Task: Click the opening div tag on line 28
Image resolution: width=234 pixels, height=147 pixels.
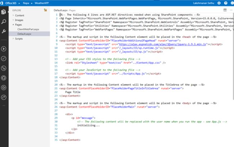Action: (x=69, y=114)
